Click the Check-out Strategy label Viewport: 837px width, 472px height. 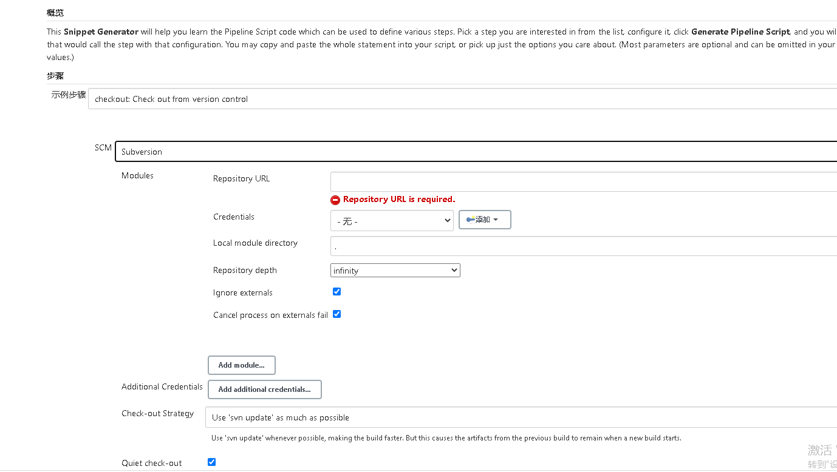tap(157, 413)
